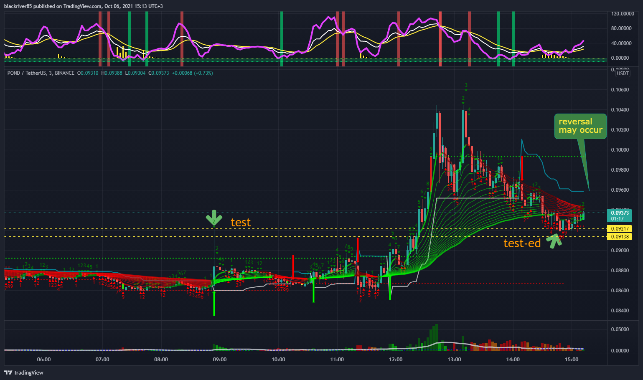Click the open value O0.09310 in legend
The height and width of the screenshot is (380, 643).
pos(88,73)
